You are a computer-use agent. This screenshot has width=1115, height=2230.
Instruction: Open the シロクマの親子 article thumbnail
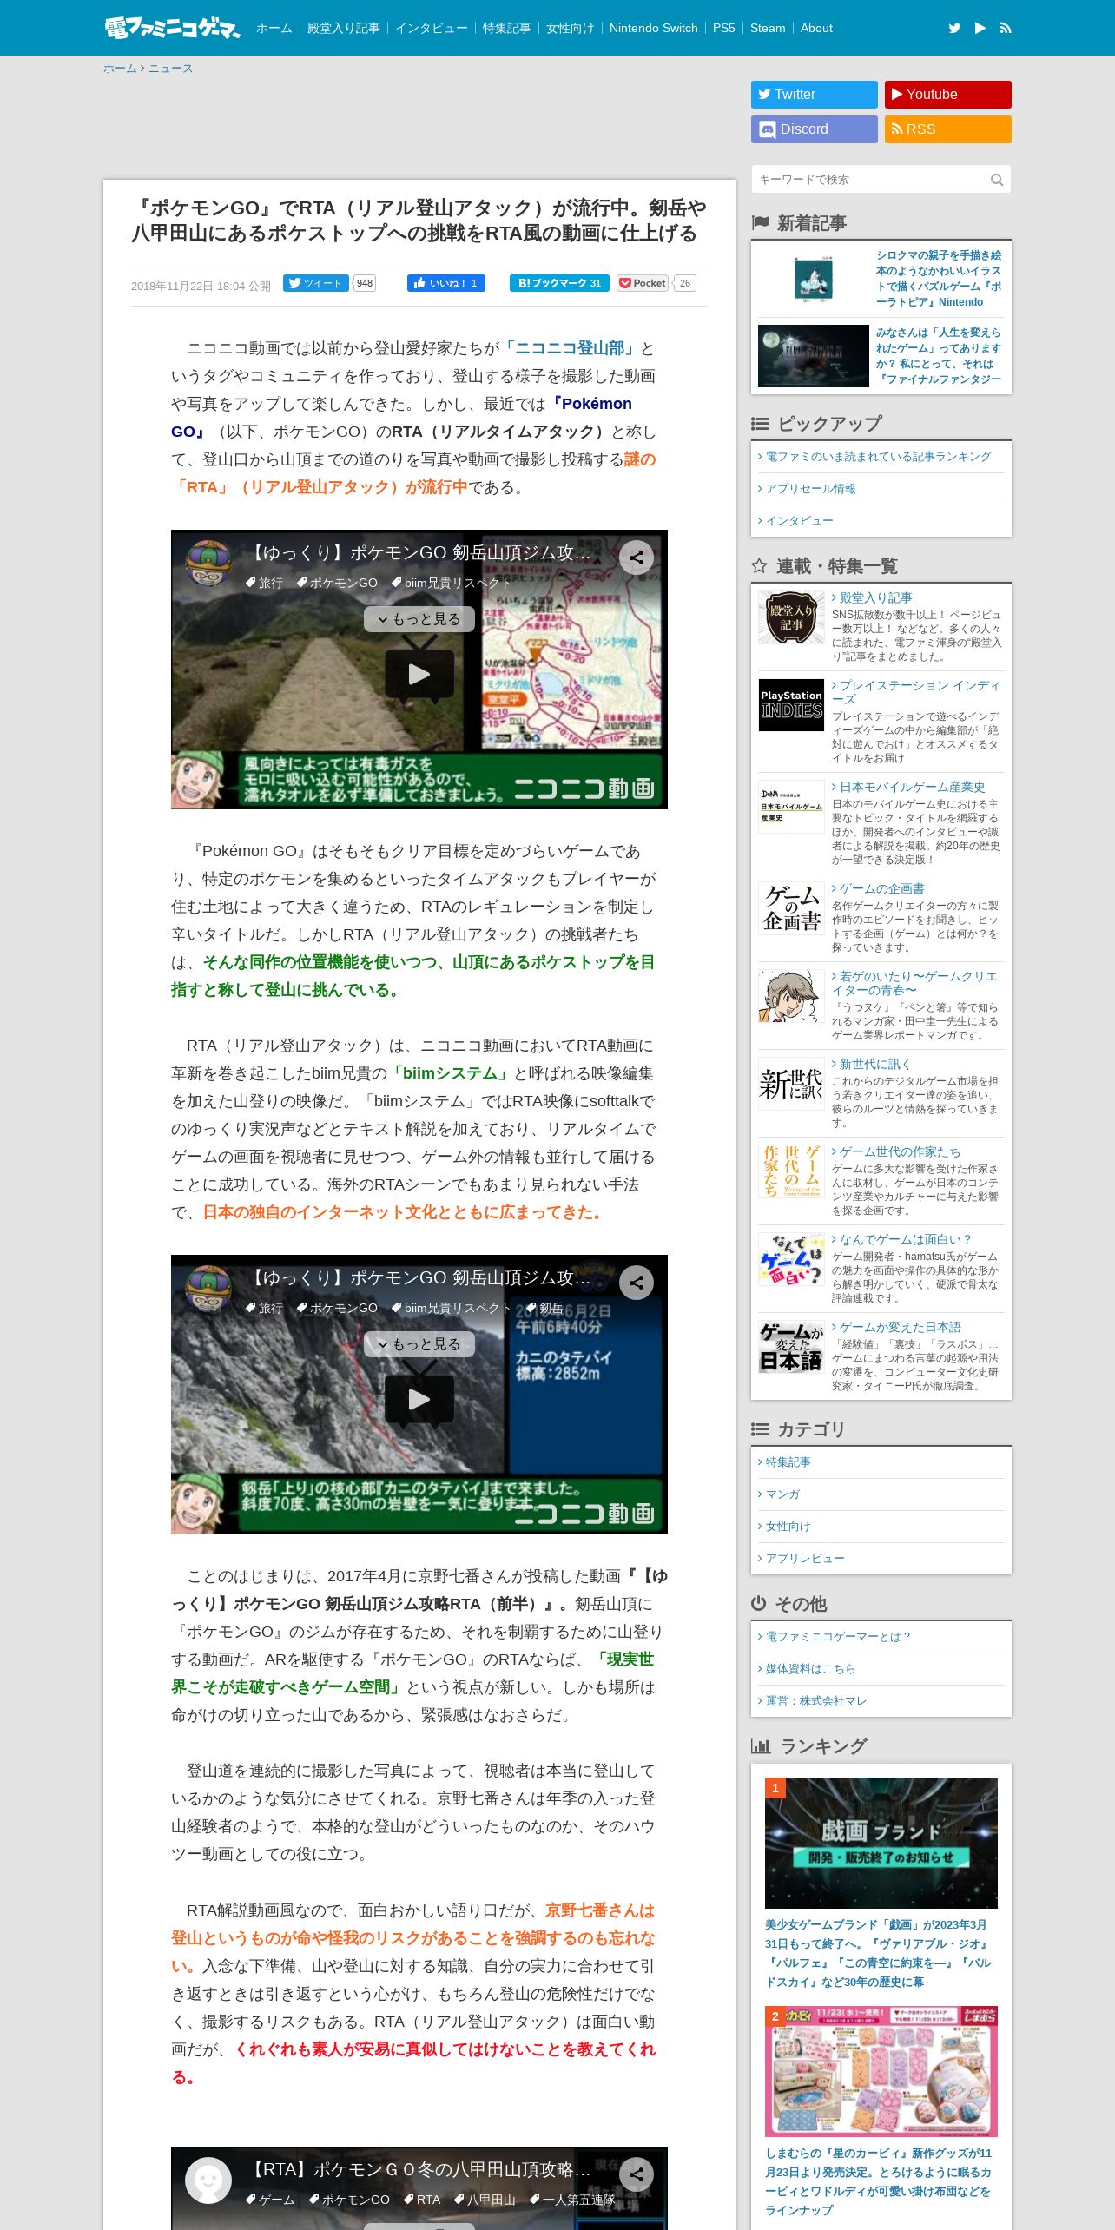click(x=814, y=279)
